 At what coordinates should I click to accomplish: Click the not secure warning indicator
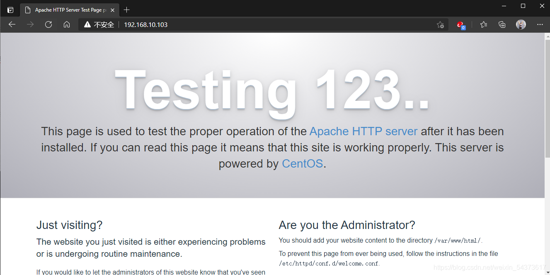99,25
